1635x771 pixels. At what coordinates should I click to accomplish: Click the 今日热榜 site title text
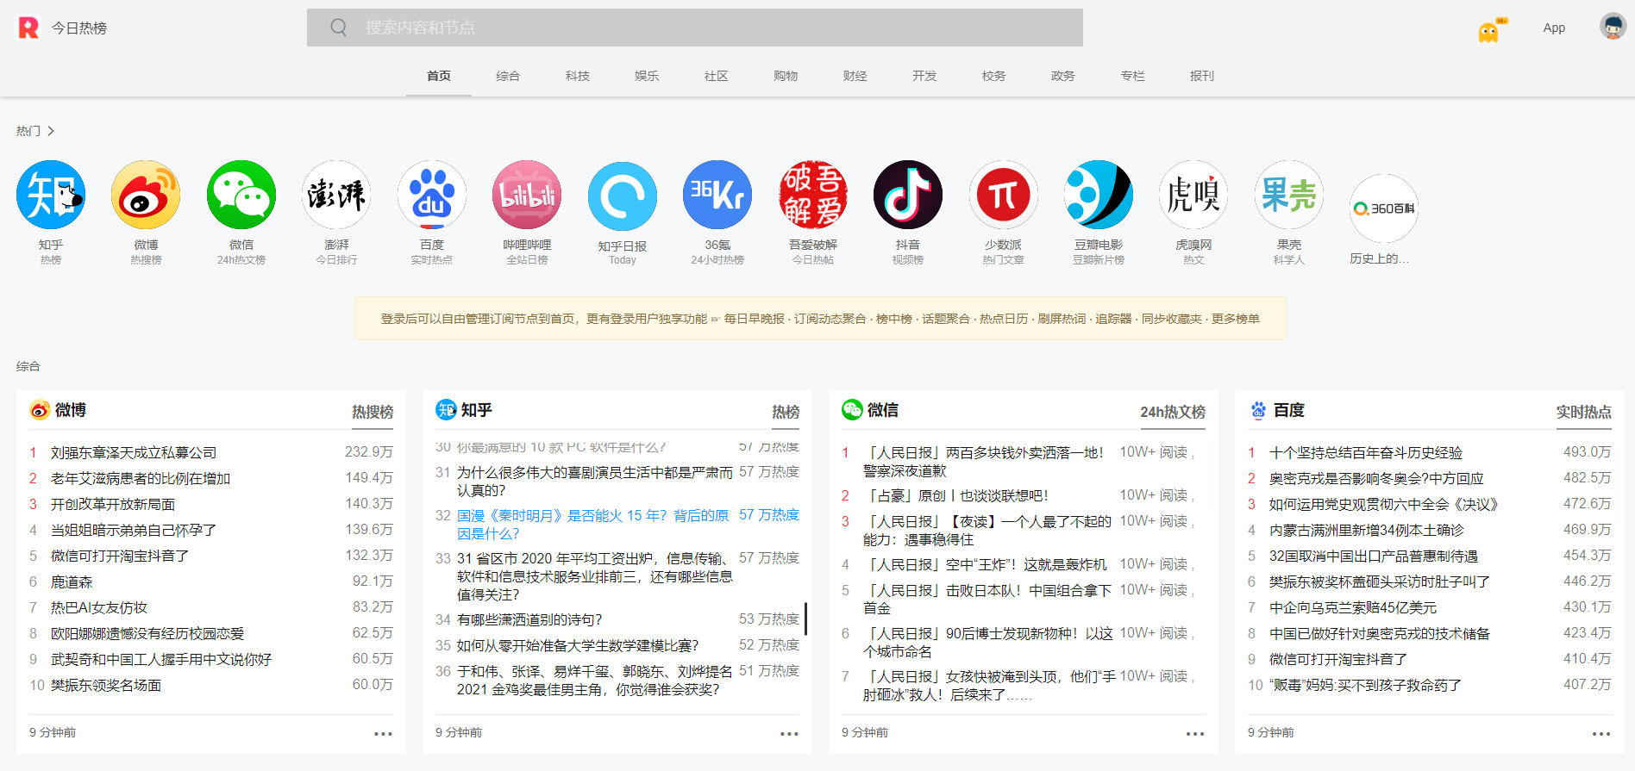pos(79,28)
